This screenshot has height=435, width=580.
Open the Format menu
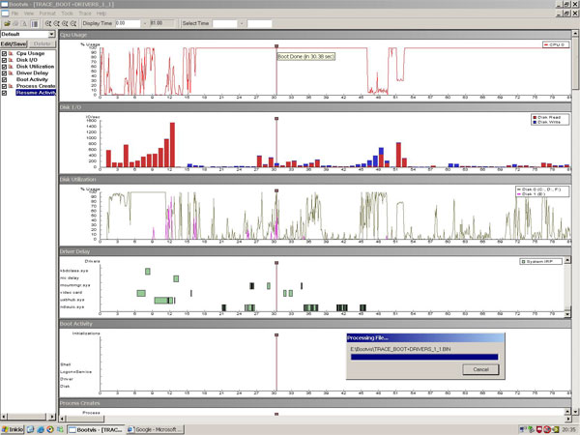click(x=48, y=14)
